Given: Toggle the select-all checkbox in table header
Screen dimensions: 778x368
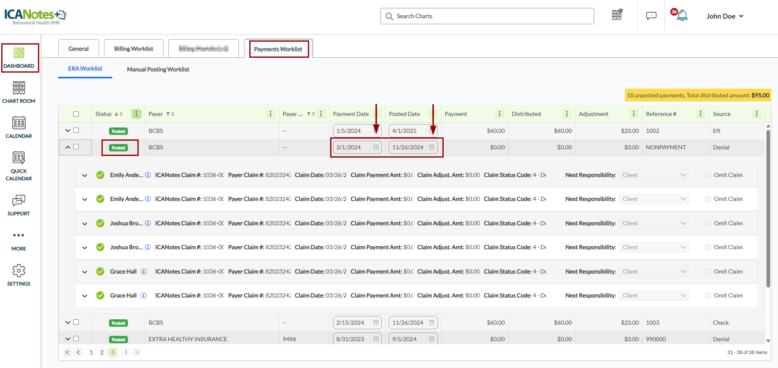Looking at the screenshot, I should pos(76,114).
